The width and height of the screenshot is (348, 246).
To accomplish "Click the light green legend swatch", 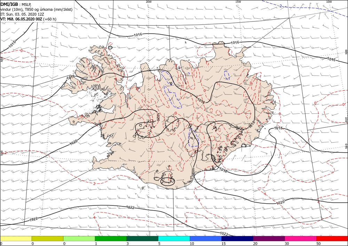I will [79, 238].
